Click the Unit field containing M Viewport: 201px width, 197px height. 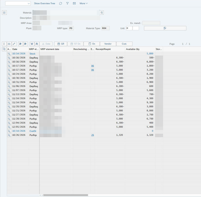click(129, 28)
